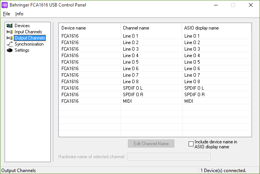The image size is (260, 174).
Task: Click the hardware name text field
Action: [x=169, y=157]
